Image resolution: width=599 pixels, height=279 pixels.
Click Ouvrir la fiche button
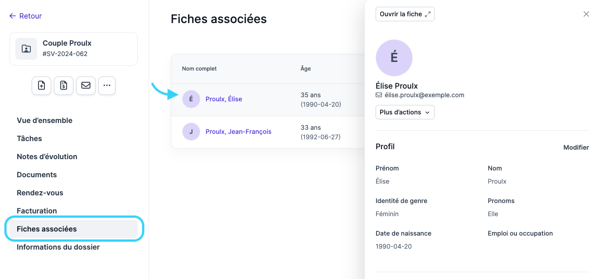click(x=405, y=14)
